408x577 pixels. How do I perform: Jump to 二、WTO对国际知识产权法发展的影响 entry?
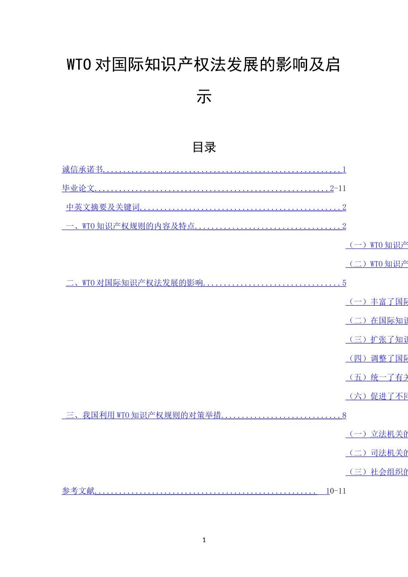(x=206, y=283)
